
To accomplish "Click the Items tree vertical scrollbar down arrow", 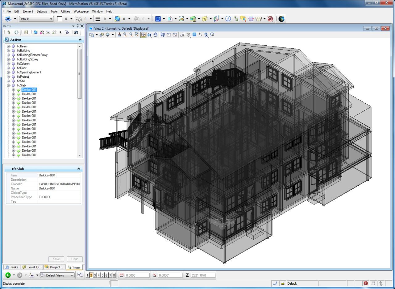I will 80,155.
